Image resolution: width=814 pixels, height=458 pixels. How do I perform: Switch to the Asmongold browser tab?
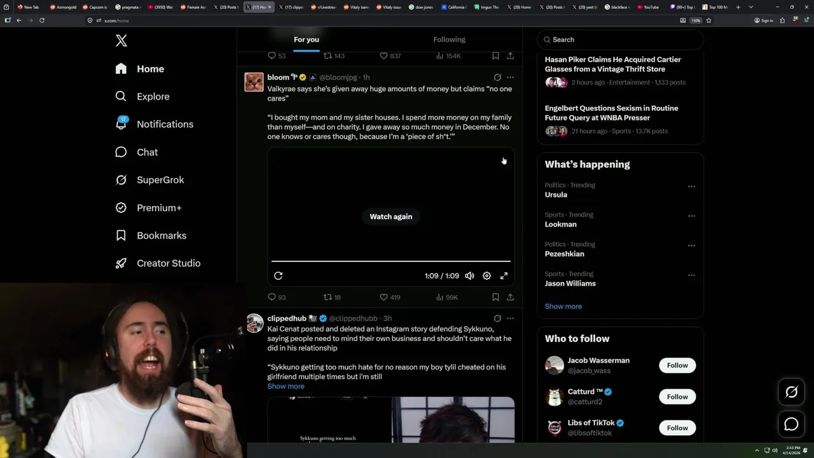pos(64,7)
